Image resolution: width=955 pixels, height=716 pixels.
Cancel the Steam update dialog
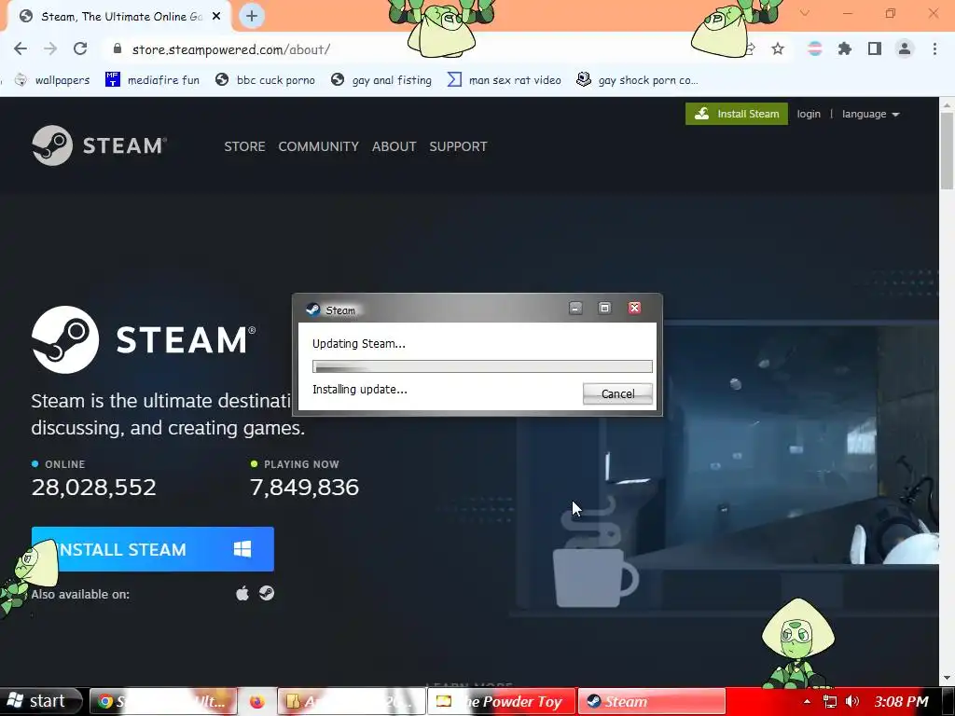point(617,394)
